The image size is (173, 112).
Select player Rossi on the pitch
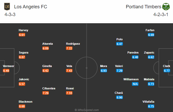(x=70, y=88)
